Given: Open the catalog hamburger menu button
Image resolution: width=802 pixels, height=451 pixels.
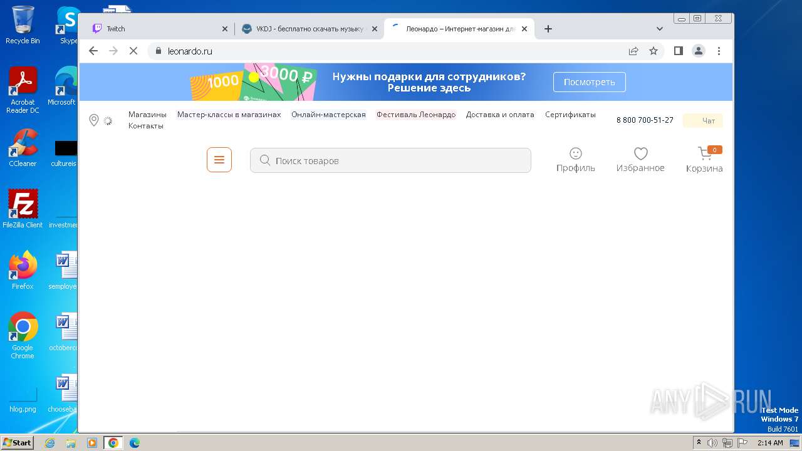Looking at the screenshot, I should (x=219, y=160).
